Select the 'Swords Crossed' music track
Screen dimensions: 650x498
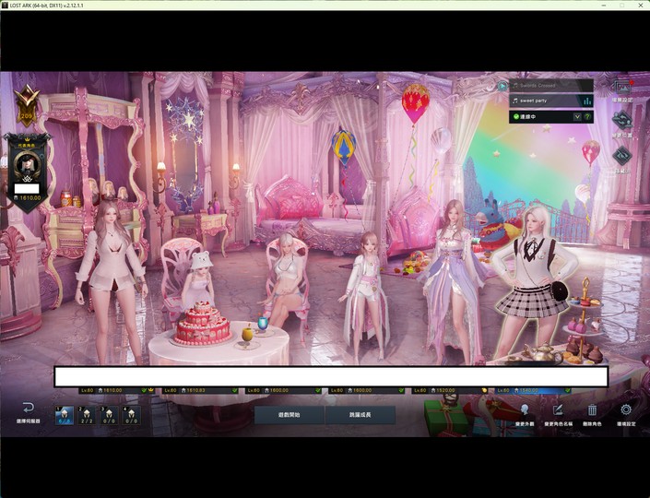(551, 86)
